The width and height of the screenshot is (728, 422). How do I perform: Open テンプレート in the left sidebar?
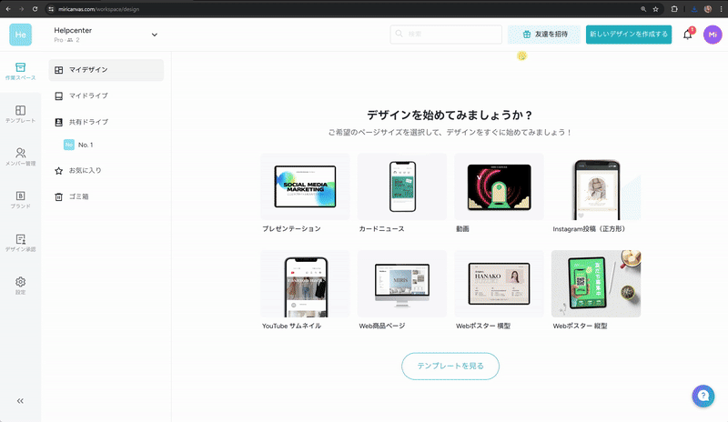point(20,114)
